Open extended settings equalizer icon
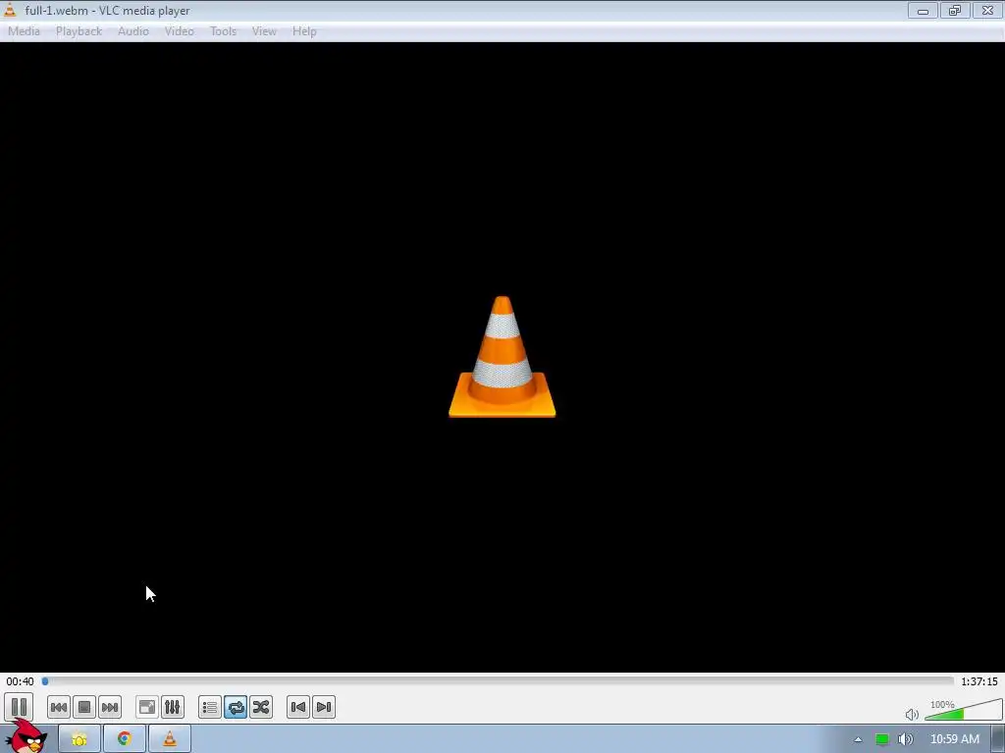This screenshot has width=1005, height=753. (x=173, y=708)
